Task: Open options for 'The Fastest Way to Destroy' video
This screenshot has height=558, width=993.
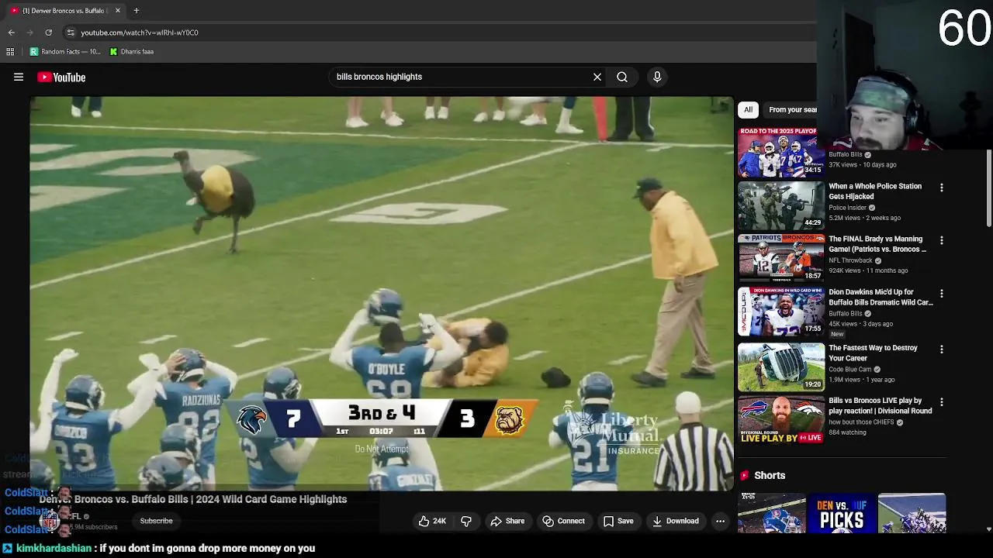Action: pos(942,350)
